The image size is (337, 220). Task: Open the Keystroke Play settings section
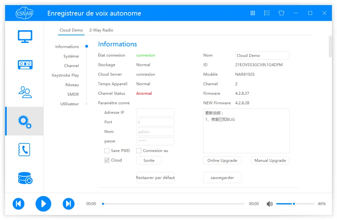pyautogui.click(x=65, y=75)
